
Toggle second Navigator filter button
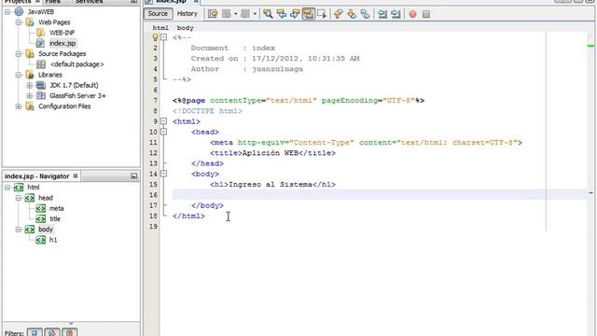[x=52, y=332]
